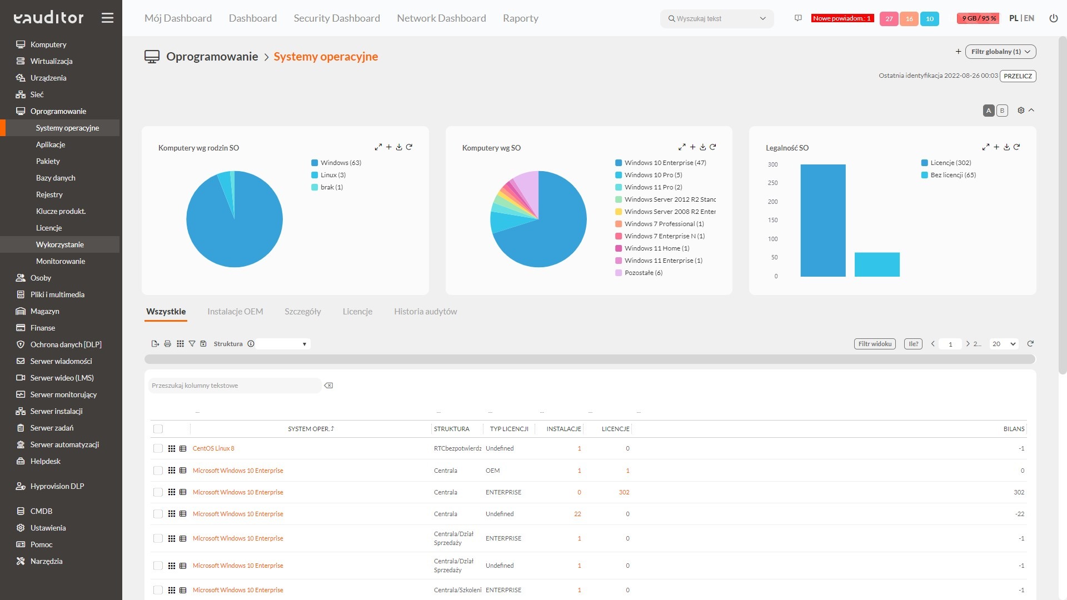Change rows per page dropdown showing 20
This screenshot has height=600, width=1067.
tap(1004, 344)
